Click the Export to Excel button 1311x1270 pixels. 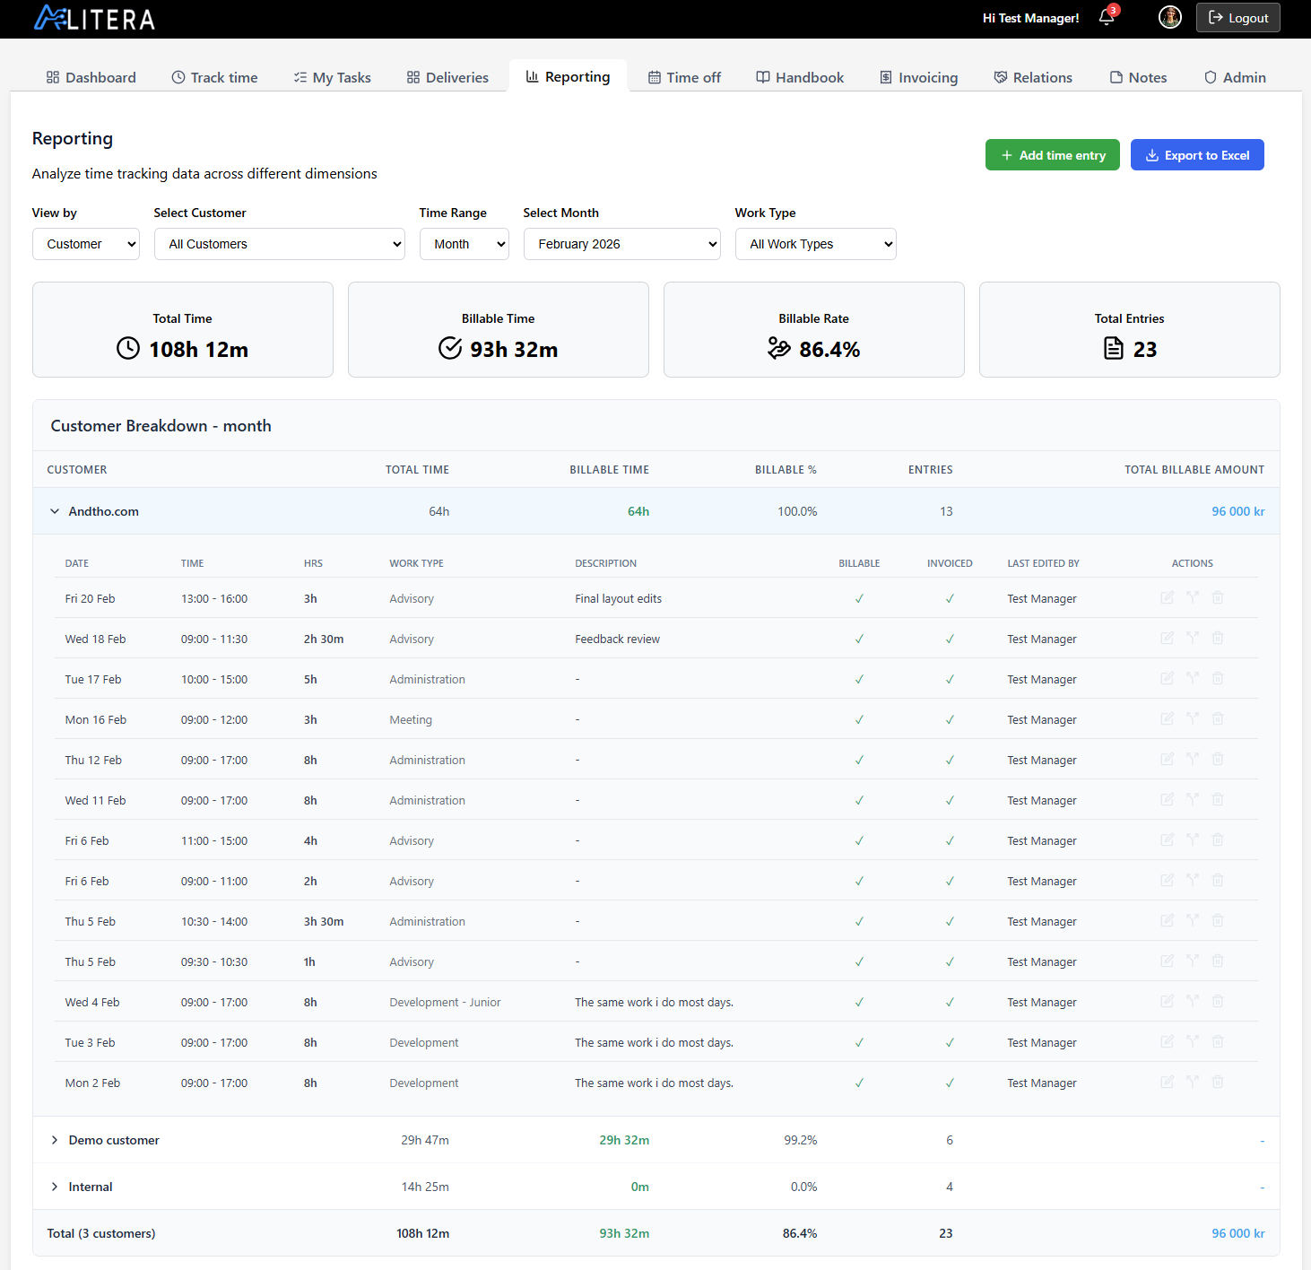[x=1197, y=155]
